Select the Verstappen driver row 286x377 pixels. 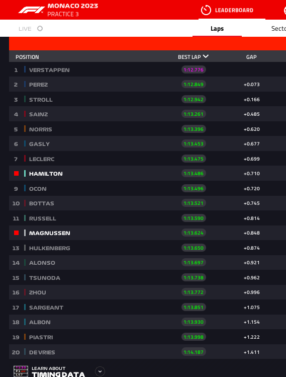[147, 69]
